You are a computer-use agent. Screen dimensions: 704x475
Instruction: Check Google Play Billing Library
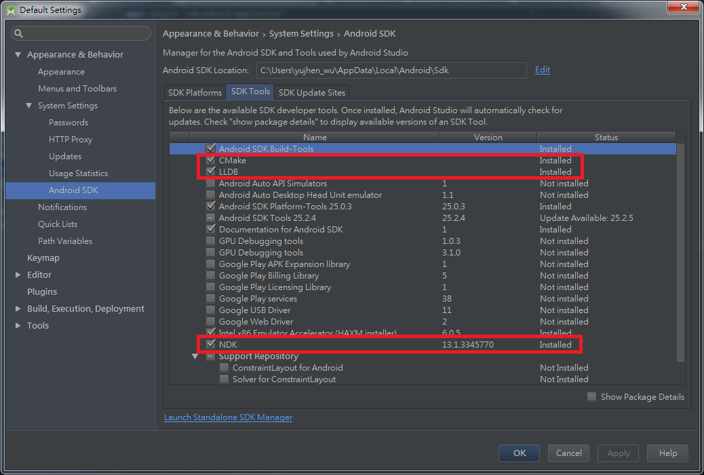click(x=210, y=275)
